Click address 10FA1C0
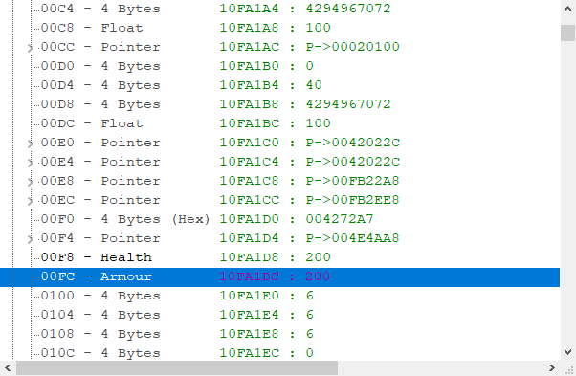Screen dimensions: 576x376 click(250, 143)
